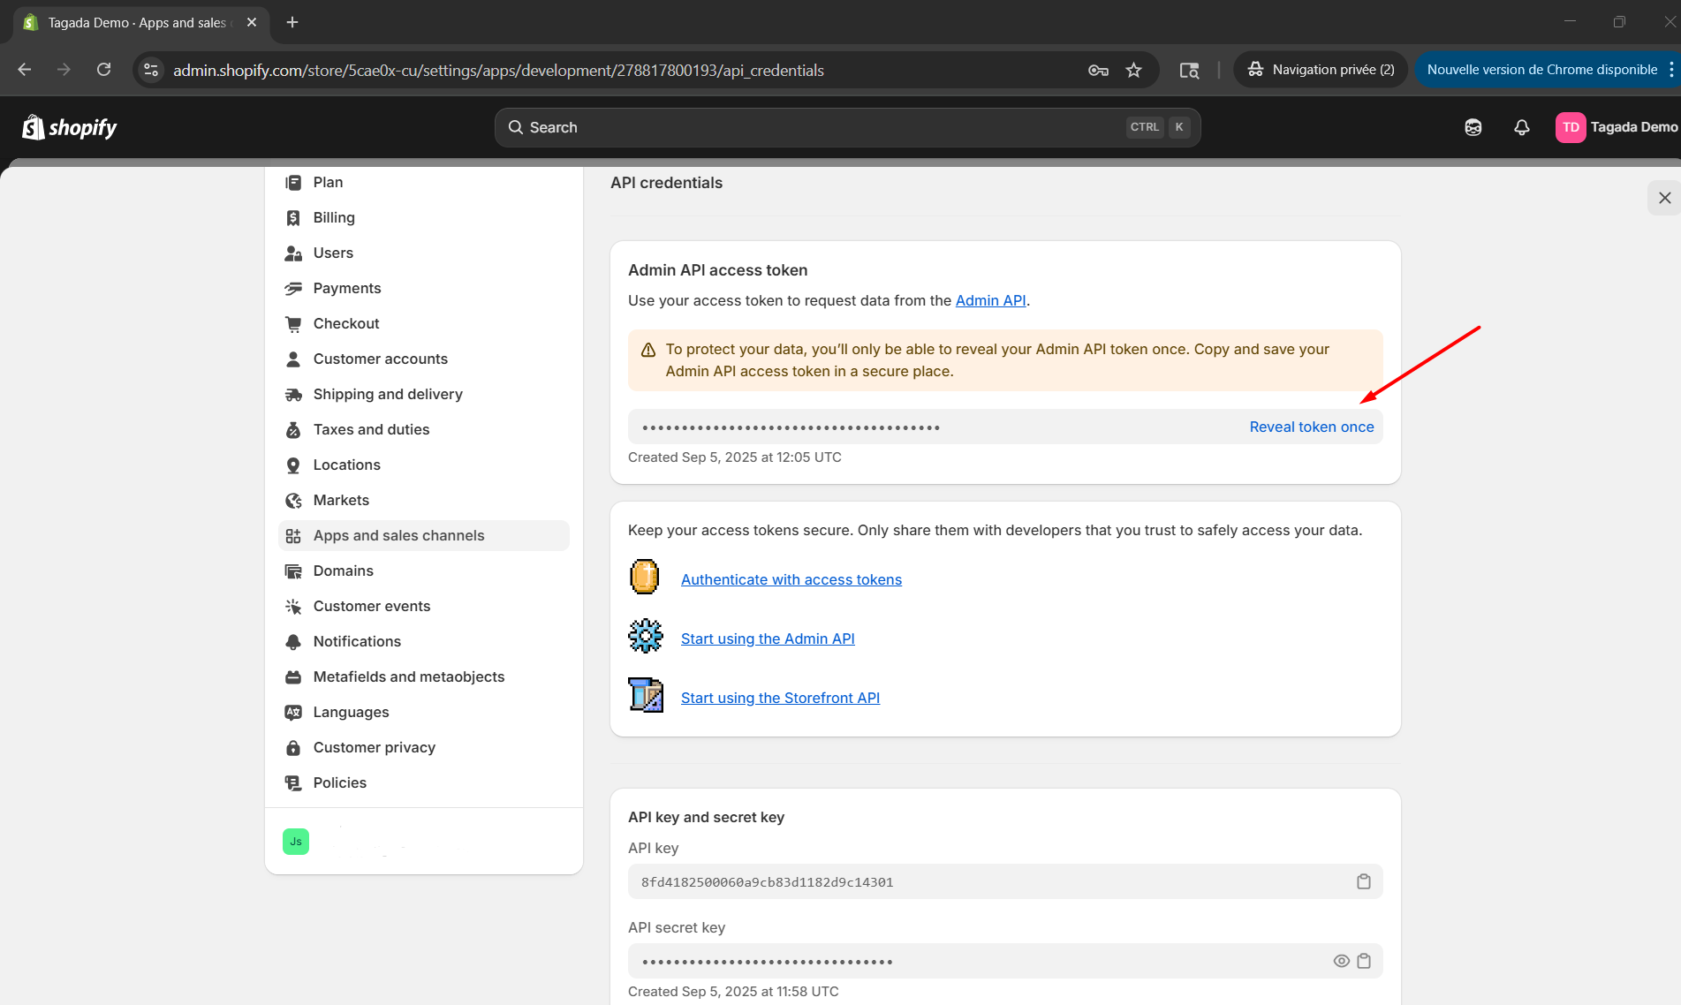Go to Shipping and delivery
1681x1005 pixels.
(424, 394)
